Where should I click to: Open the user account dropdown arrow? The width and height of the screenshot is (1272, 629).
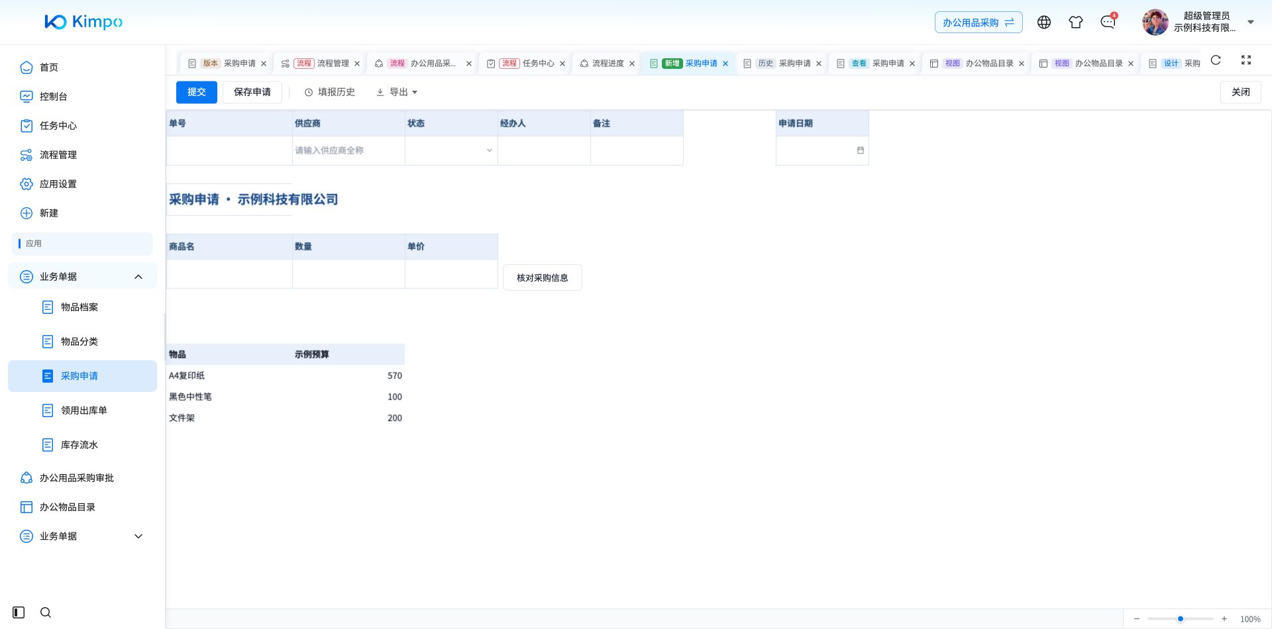tap(1251, 22)
